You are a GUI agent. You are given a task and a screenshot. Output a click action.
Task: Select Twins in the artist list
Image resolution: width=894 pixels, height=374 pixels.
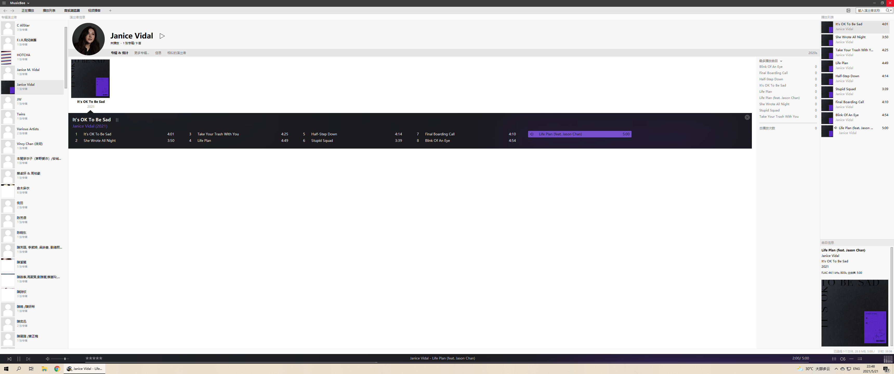point(21,114)
